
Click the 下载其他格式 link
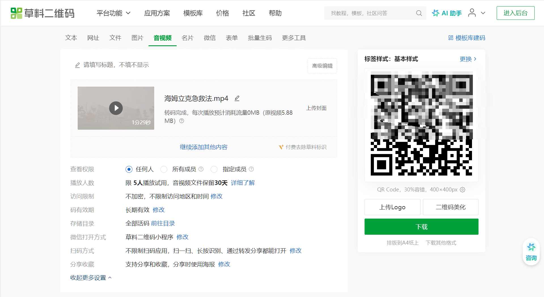[441, 243]
